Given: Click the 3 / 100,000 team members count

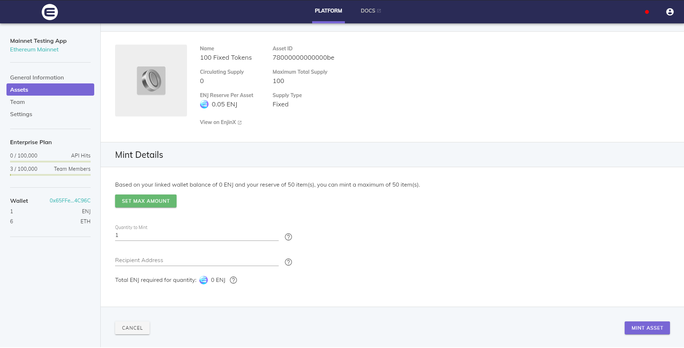Looking at the screenshot, I should 24,169.
